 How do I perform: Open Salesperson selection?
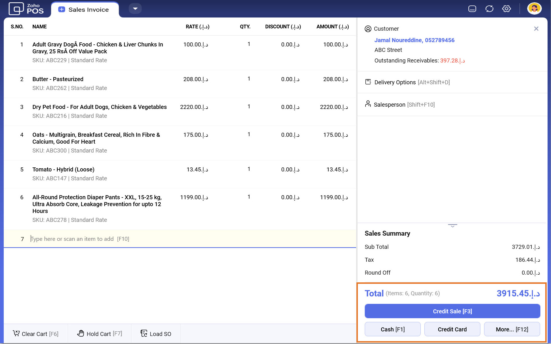[x=389, y=105]
